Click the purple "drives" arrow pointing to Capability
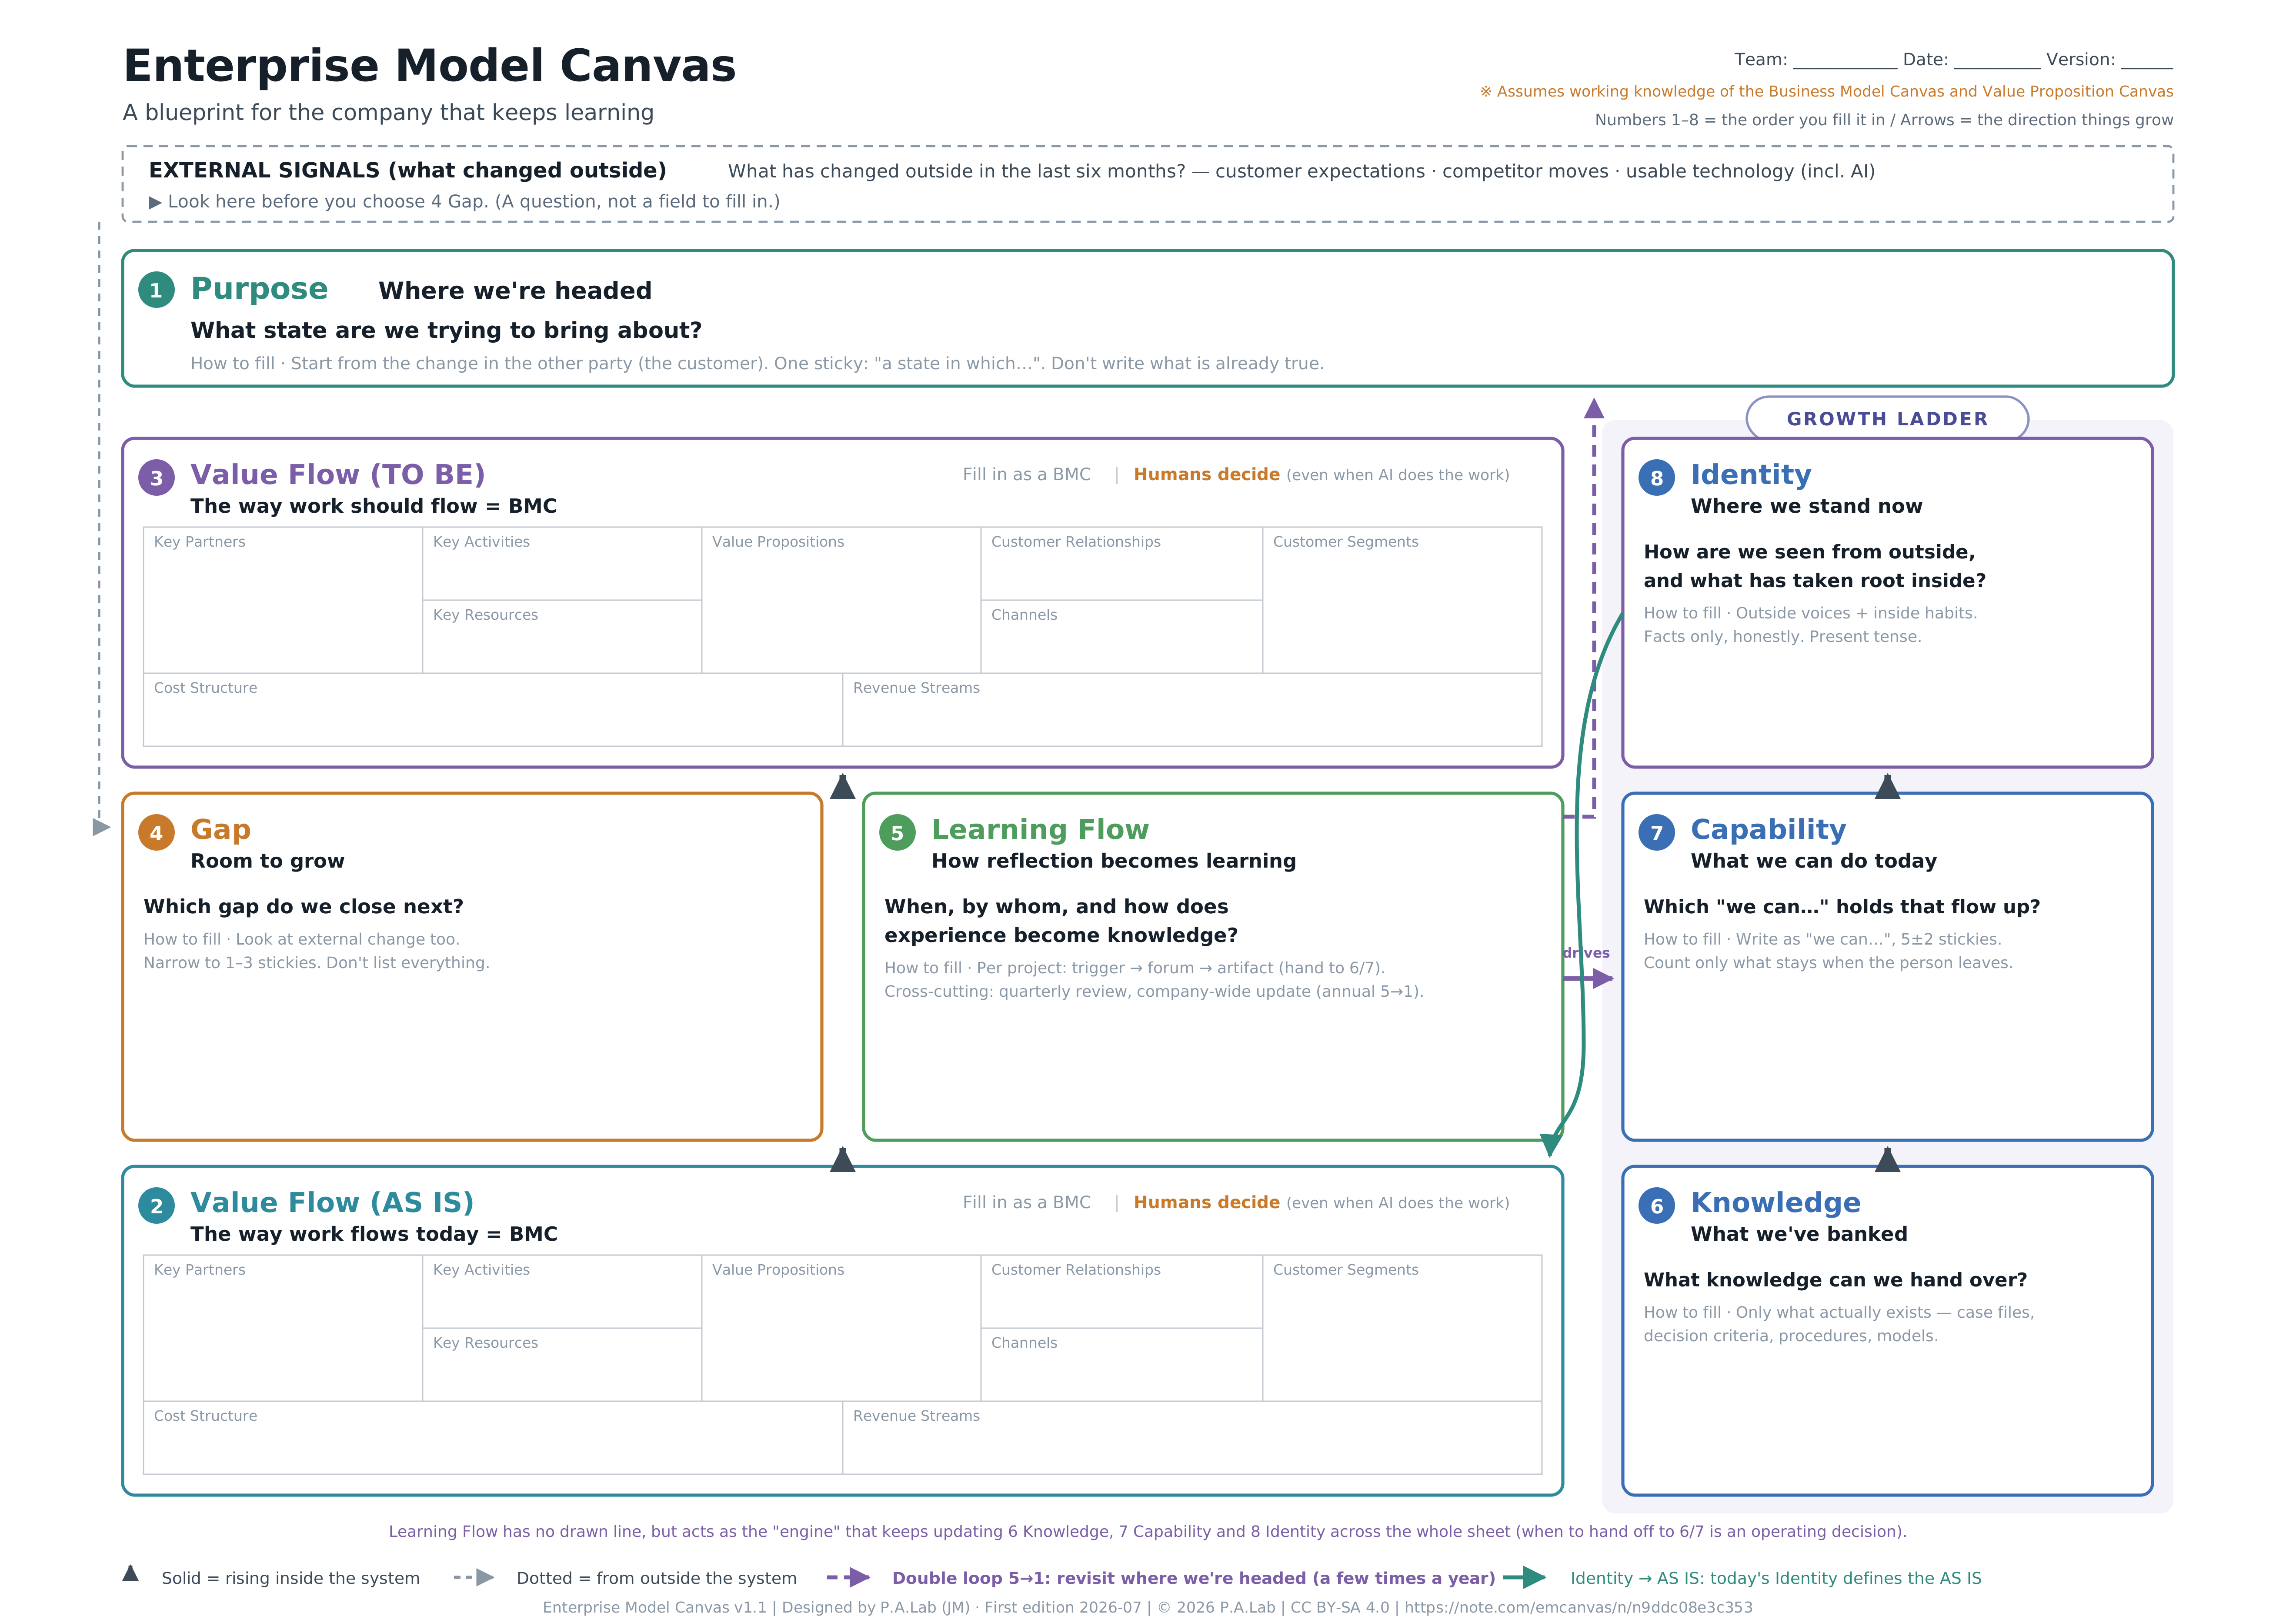This screenshot has width=2296, height=1623. (1589, 978)
